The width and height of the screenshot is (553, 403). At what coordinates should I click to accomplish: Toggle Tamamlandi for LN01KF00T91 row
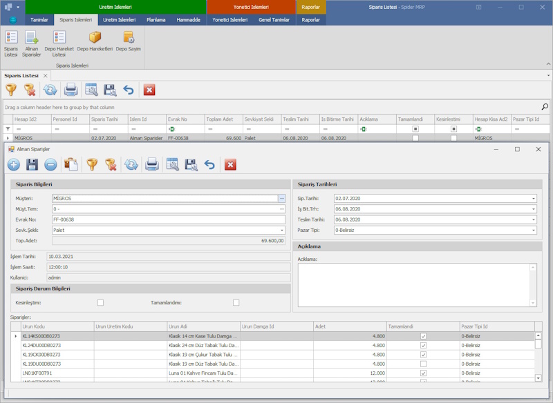coord(423,373)
